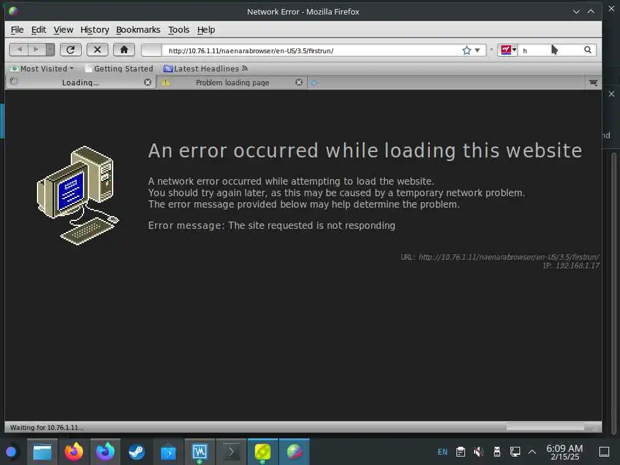Launch Firefox from the taskbar
Viewport: 620px width, 465px height.
click(73, 452)
